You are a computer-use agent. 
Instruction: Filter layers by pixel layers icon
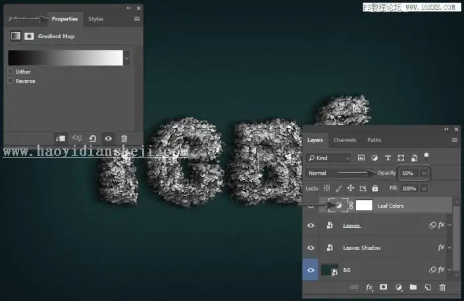[361, 158]
